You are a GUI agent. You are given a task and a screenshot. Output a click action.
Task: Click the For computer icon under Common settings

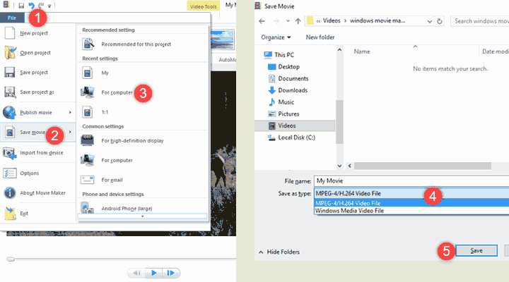pyautogui.click(x=88, y=160)
